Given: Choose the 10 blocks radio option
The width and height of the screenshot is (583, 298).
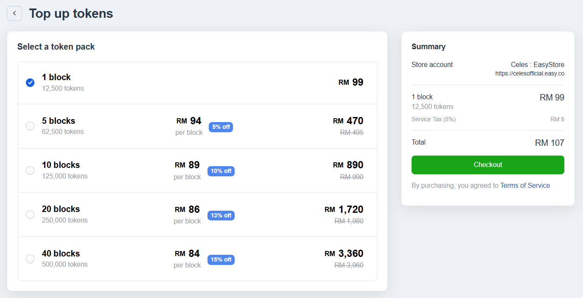Looking at the screenshot, I should click(x=30, y=170).
